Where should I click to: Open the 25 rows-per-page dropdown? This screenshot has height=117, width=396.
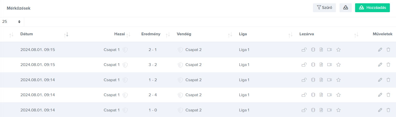(11, 22)
